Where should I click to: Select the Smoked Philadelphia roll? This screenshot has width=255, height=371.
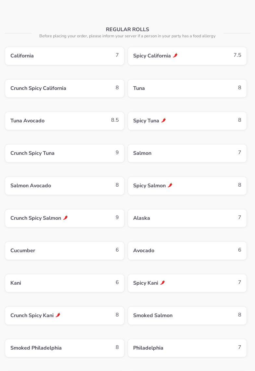[64, 348]
